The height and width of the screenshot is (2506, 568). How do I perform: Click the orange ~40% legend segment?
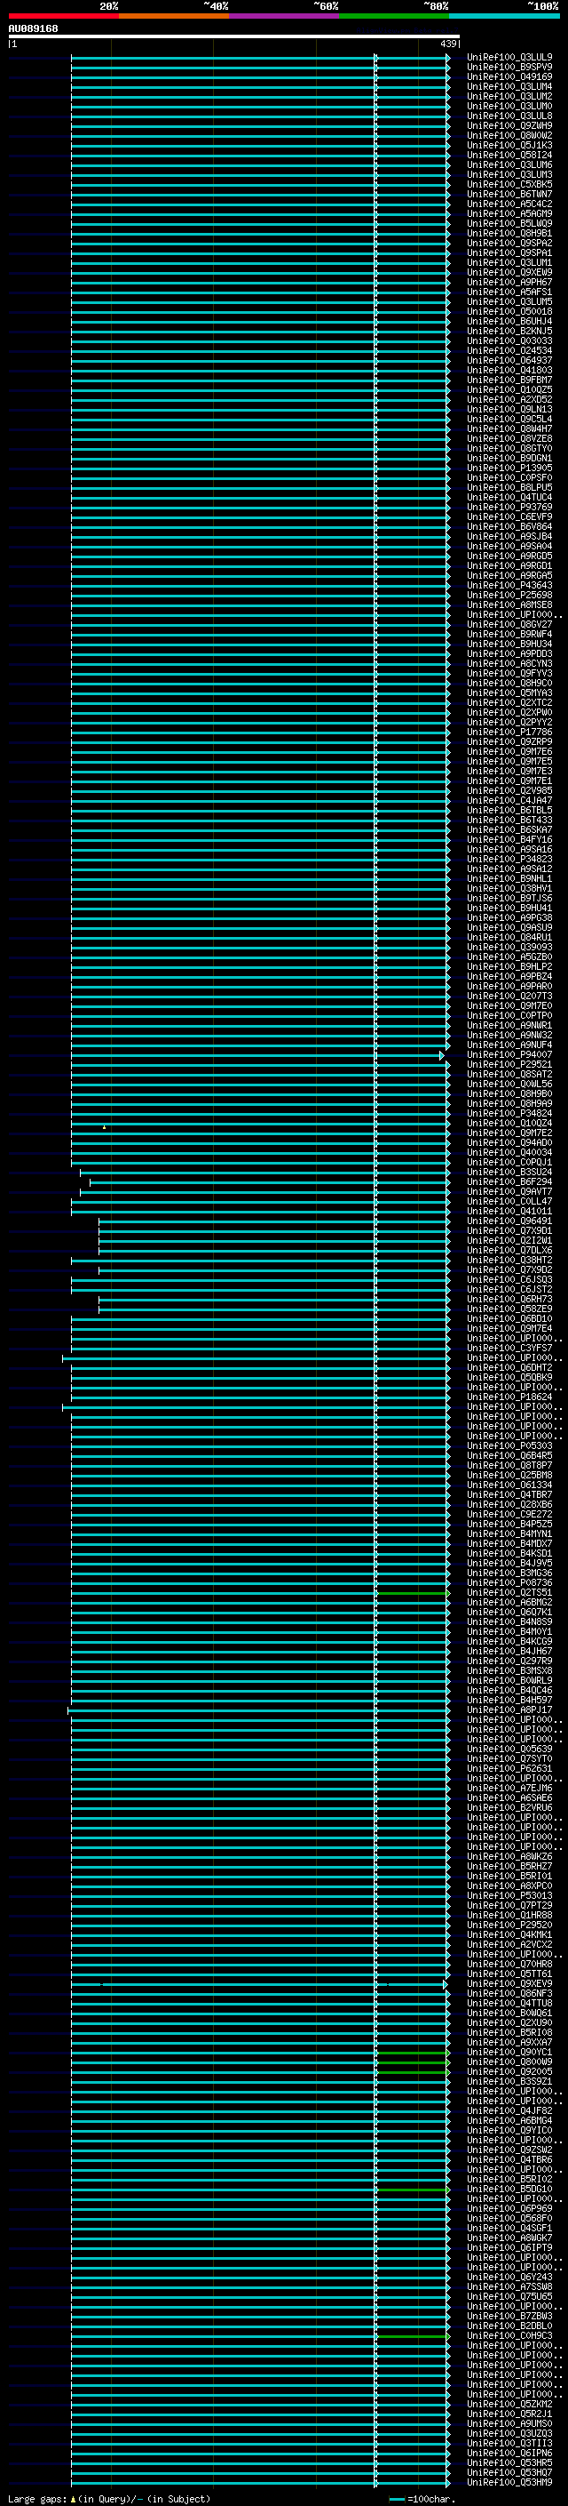[x=174, y=16]
